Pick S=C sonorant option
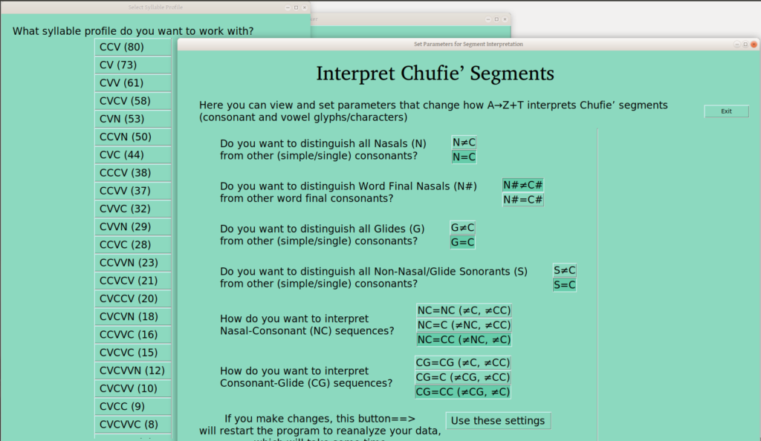761x441 pixels. [x=565, y=285]
